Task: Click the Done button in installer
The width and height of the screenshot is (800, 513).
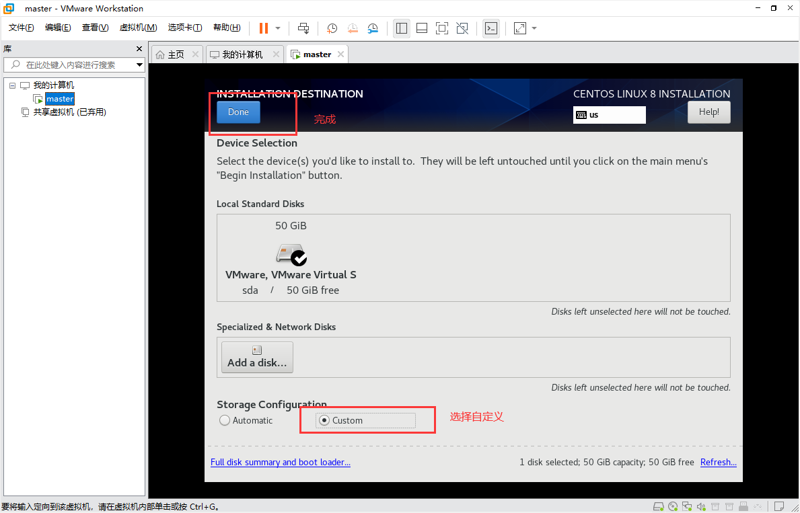Action: tap(238, 112)
